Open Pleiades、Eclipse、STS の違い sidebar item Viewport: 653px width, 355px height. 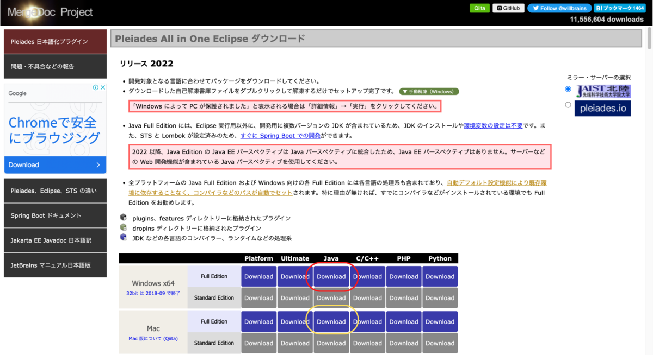point(55,191)
